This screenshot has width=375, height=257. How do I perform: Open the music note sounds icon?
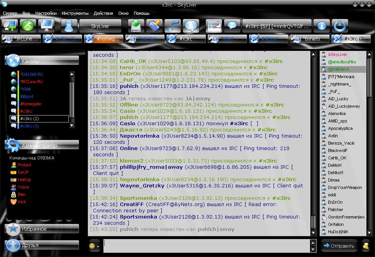coord(173,26)
